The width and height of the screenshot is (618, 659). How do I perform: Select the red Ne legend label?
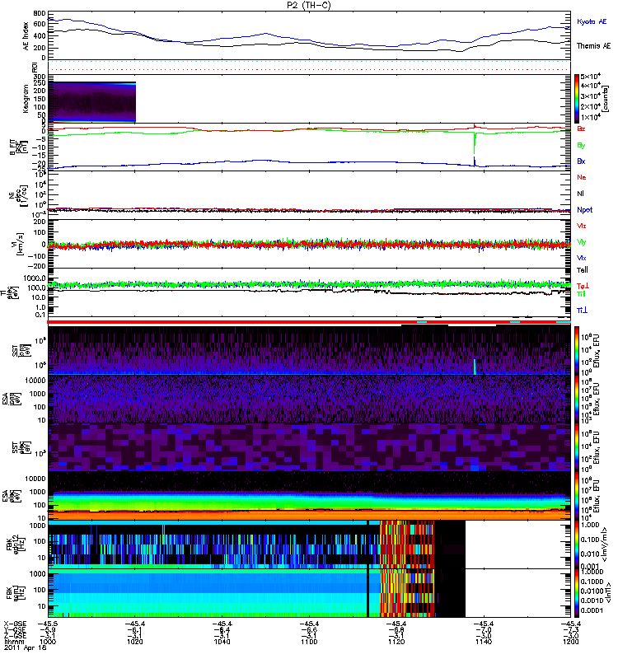581,177
